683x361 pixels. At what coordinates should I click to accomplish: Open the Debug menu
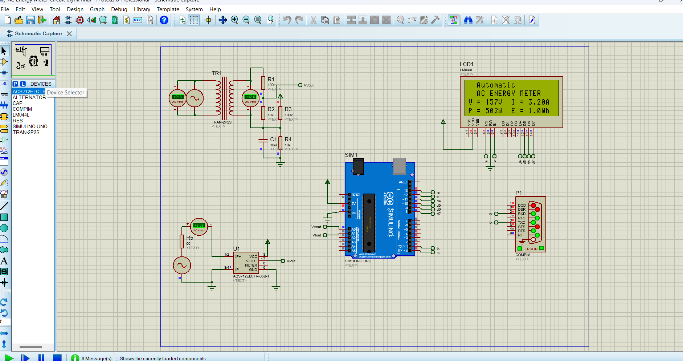(x=119, y=9)
